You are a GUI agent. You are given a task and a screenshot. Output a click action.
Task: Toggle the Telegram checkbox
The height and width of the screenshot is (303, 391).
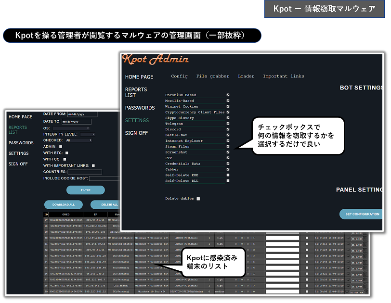[x=228, y=124]
